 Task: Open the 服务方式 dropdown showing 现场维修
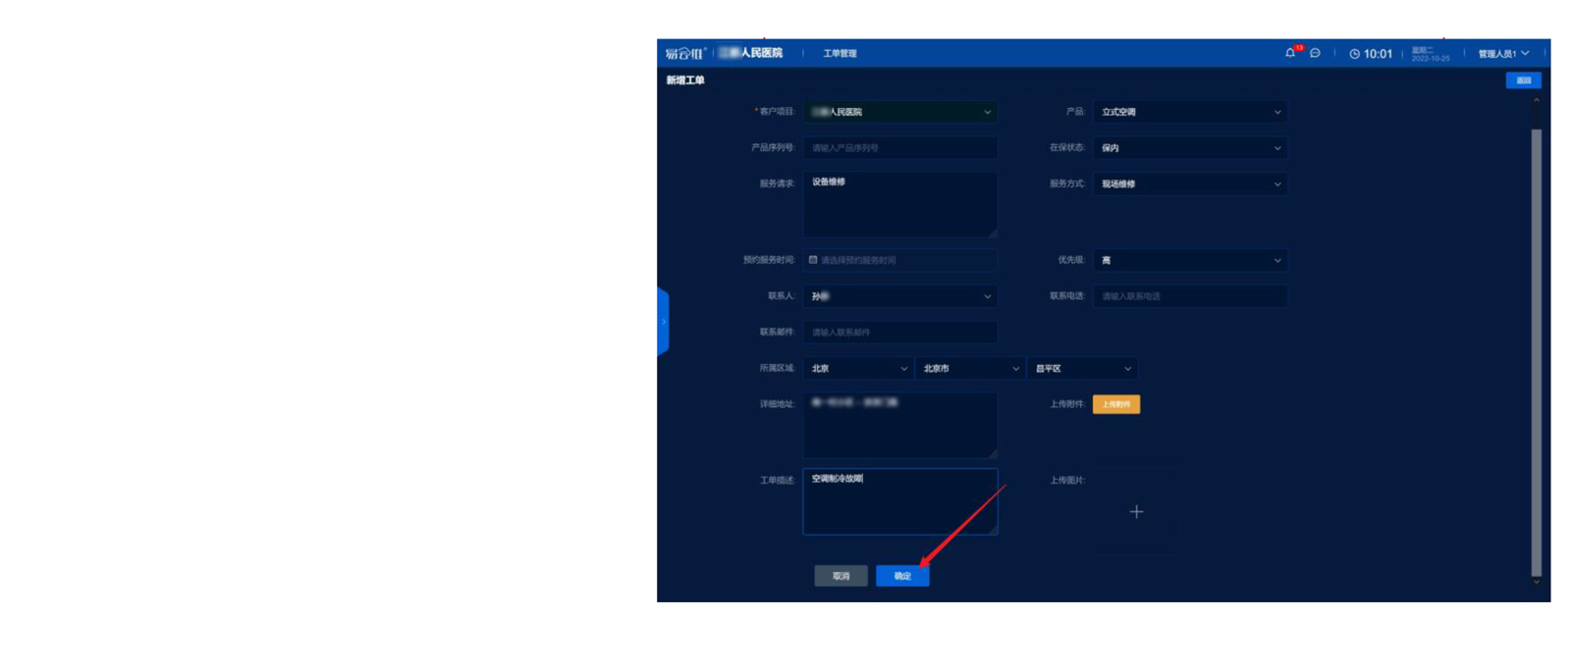(x=1189, y=183)
